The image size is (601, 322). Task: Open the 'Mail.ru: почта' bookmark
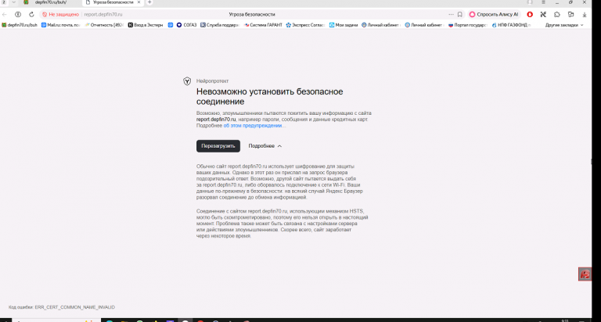tap(60, 25)
